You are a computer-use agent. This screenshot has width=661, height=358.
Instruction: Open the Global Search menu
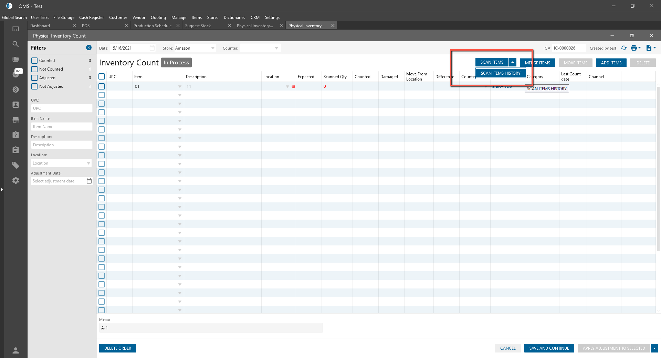point(14,18)
